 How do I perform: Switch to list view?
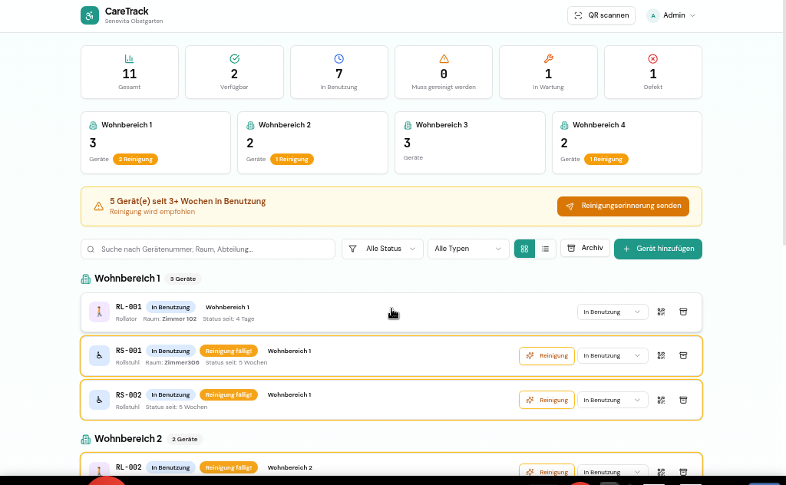(x=546, y=249)
